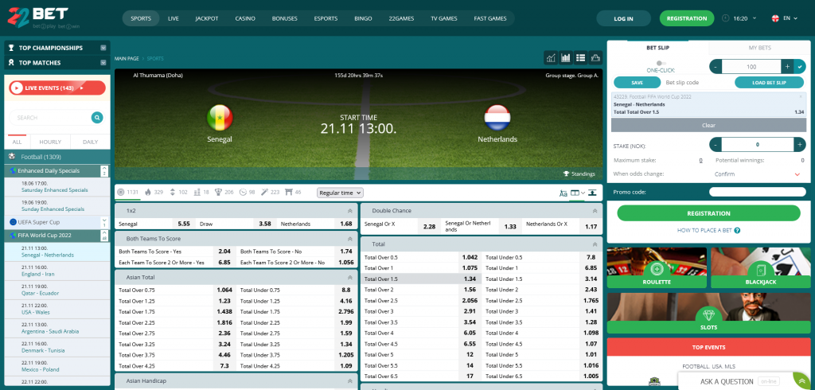Click the Top Matches ribbon icon

coord(11,62)
